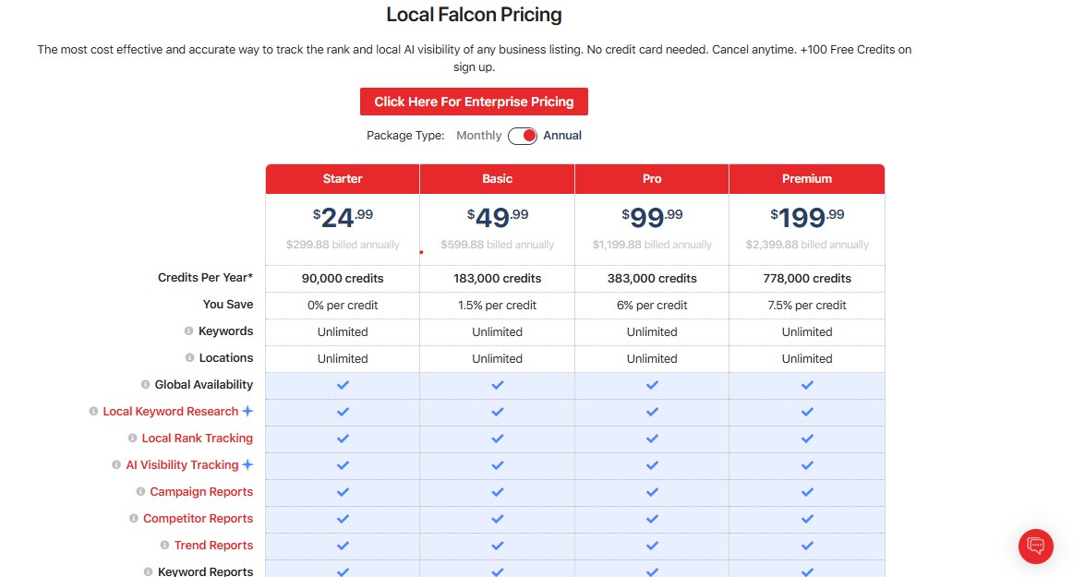
Task: Click Premium checkmark in AI Visibility Tracking row
Action: click(x=807, y=465)
